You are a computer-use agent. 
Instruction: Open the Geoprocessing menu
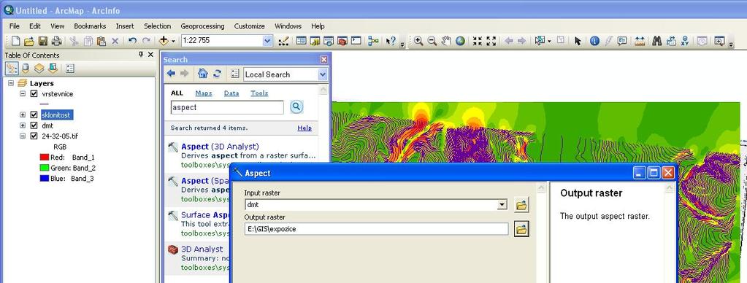[202, 26]
